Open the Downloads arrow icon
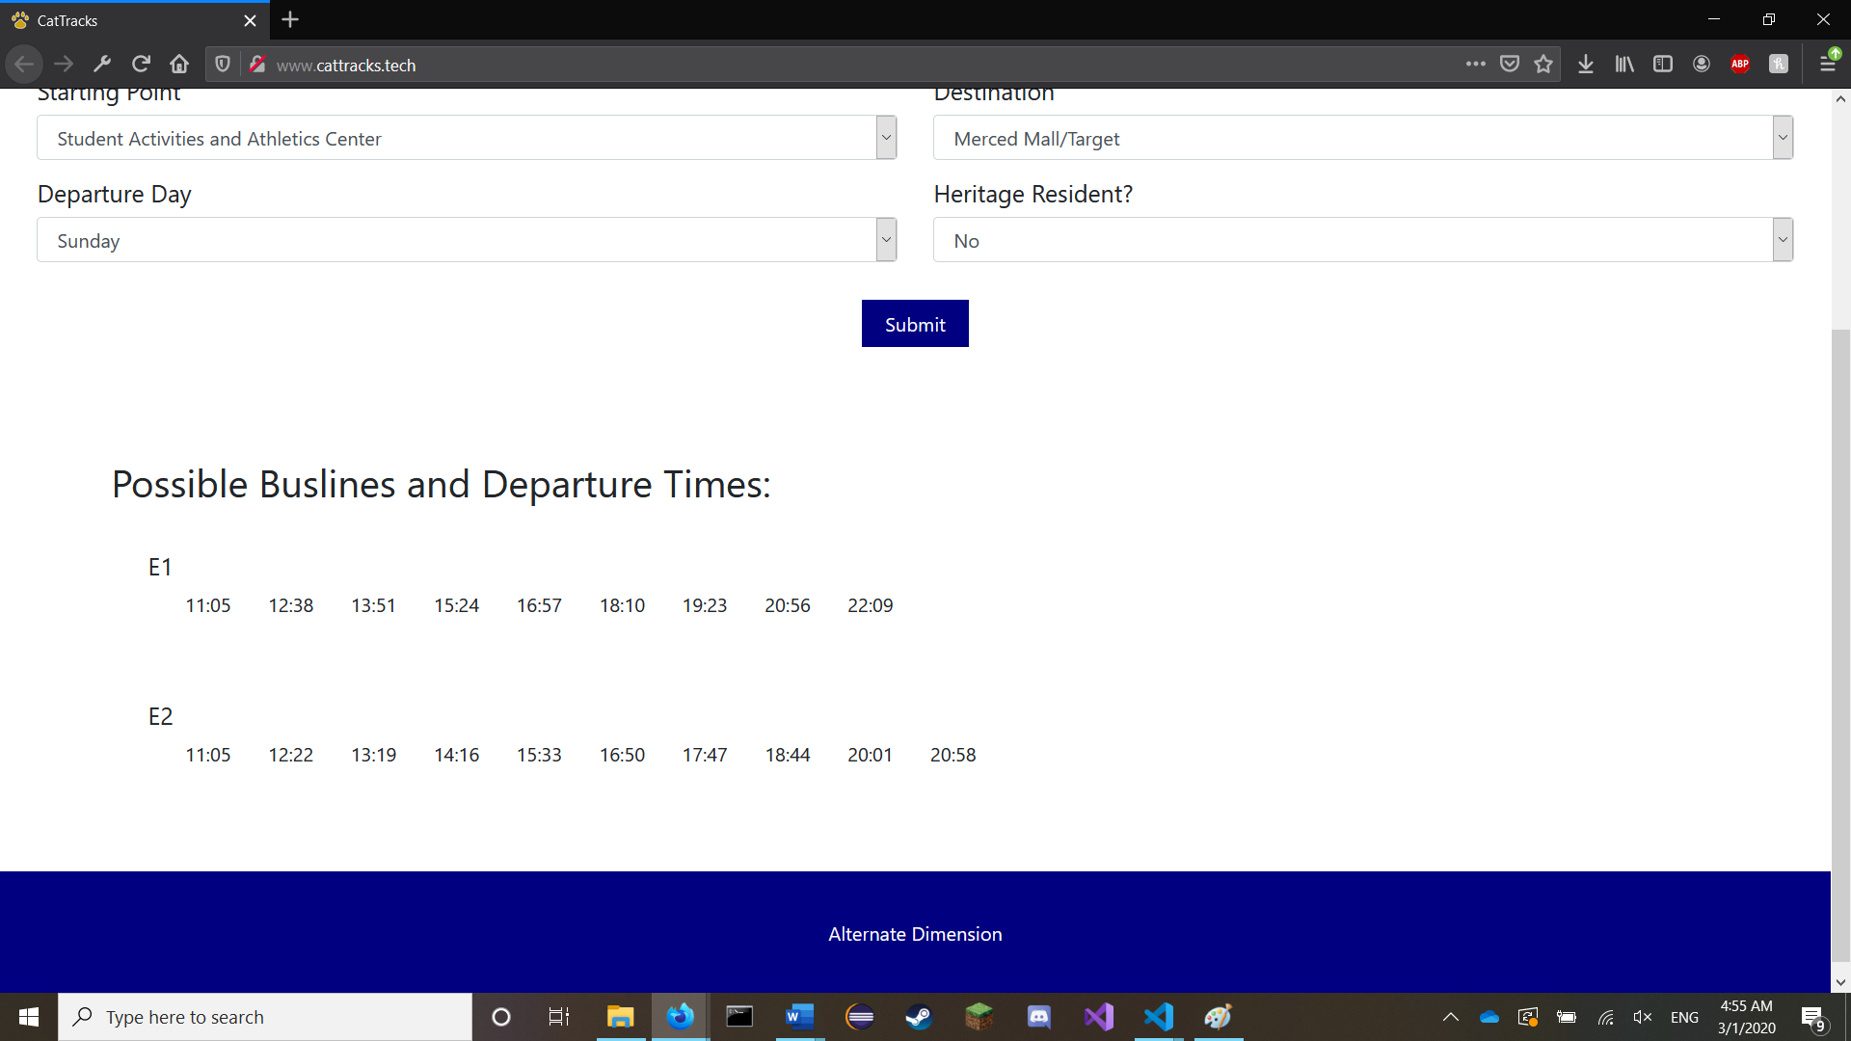The width and height of the screenshot is (1851, 1041). [1585, 64]
